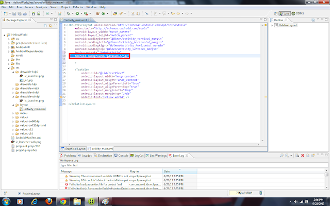The width and height of the screenshot is (330, 206).
Task: Open Firefox from the taskbar
Action: (49, 201)
